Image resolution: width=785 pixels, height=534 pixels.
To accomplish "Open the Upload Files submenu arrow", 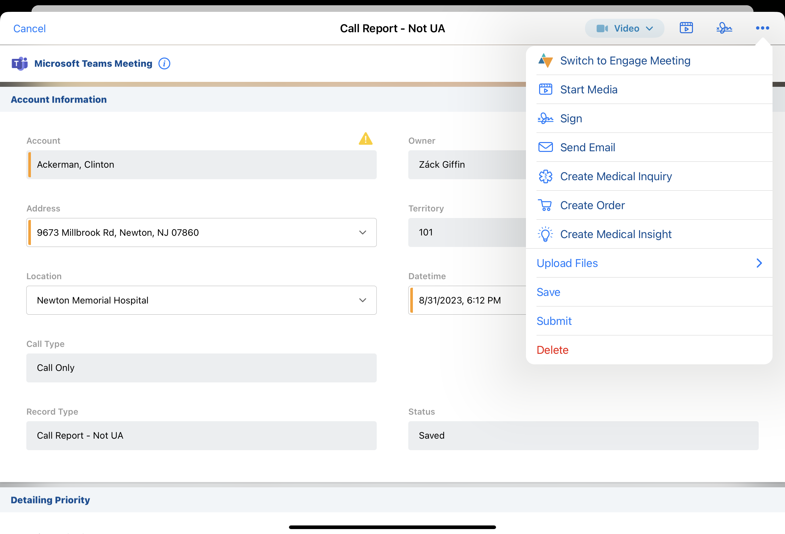I will point(759,263).
